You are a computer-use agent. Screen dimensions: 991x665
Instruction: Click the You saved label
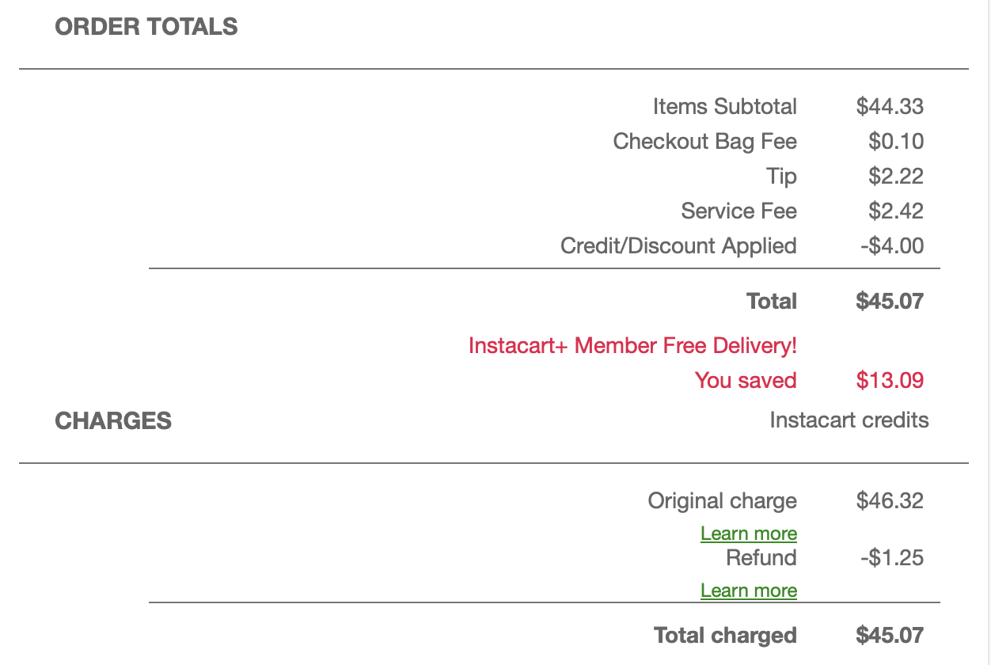(745, 381)
